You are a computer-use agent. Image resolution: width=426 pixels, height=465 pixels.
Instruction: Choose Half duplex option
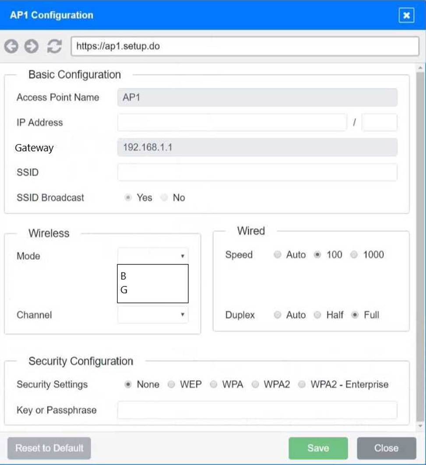pos(318,315)
